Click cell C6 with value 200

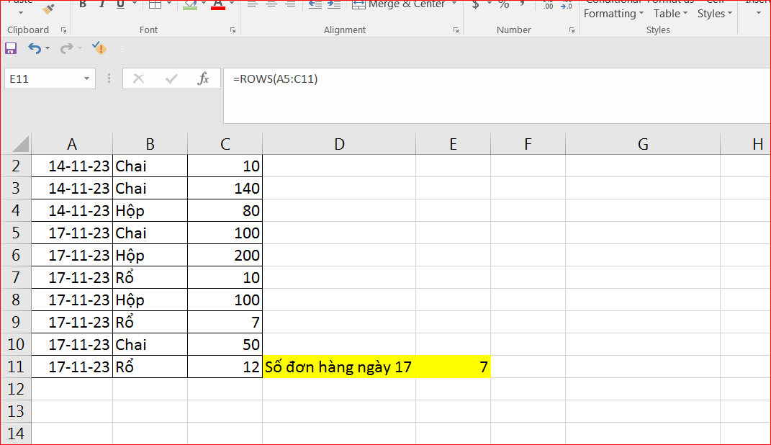click(225, 255)
